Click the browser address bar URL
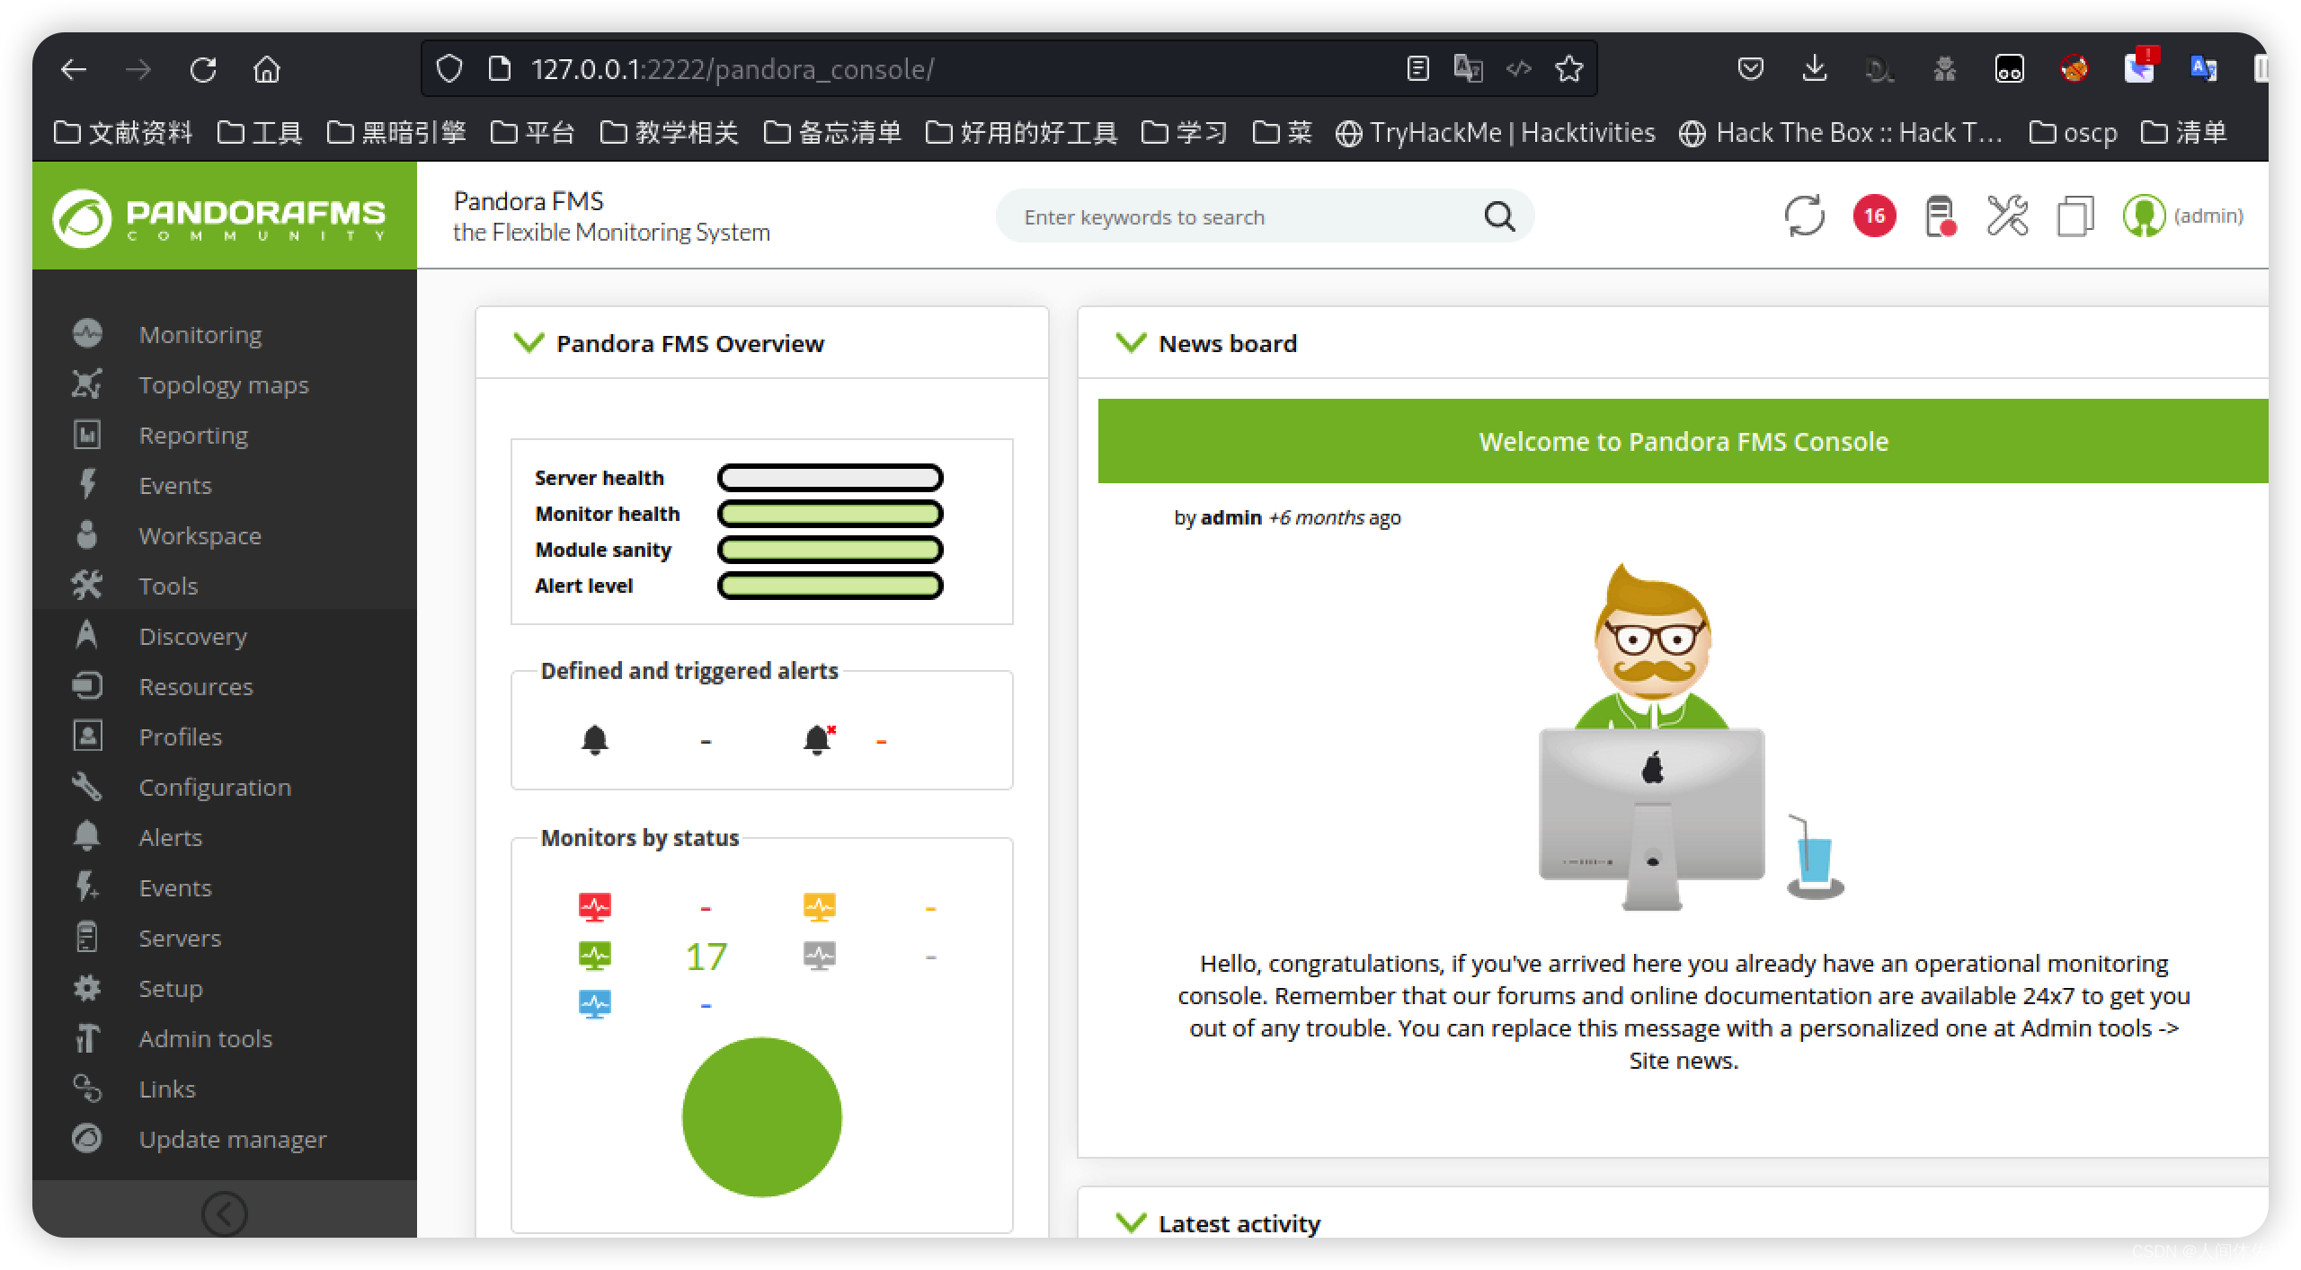This screenshot has height=1270, width=2301. [733, 69]
